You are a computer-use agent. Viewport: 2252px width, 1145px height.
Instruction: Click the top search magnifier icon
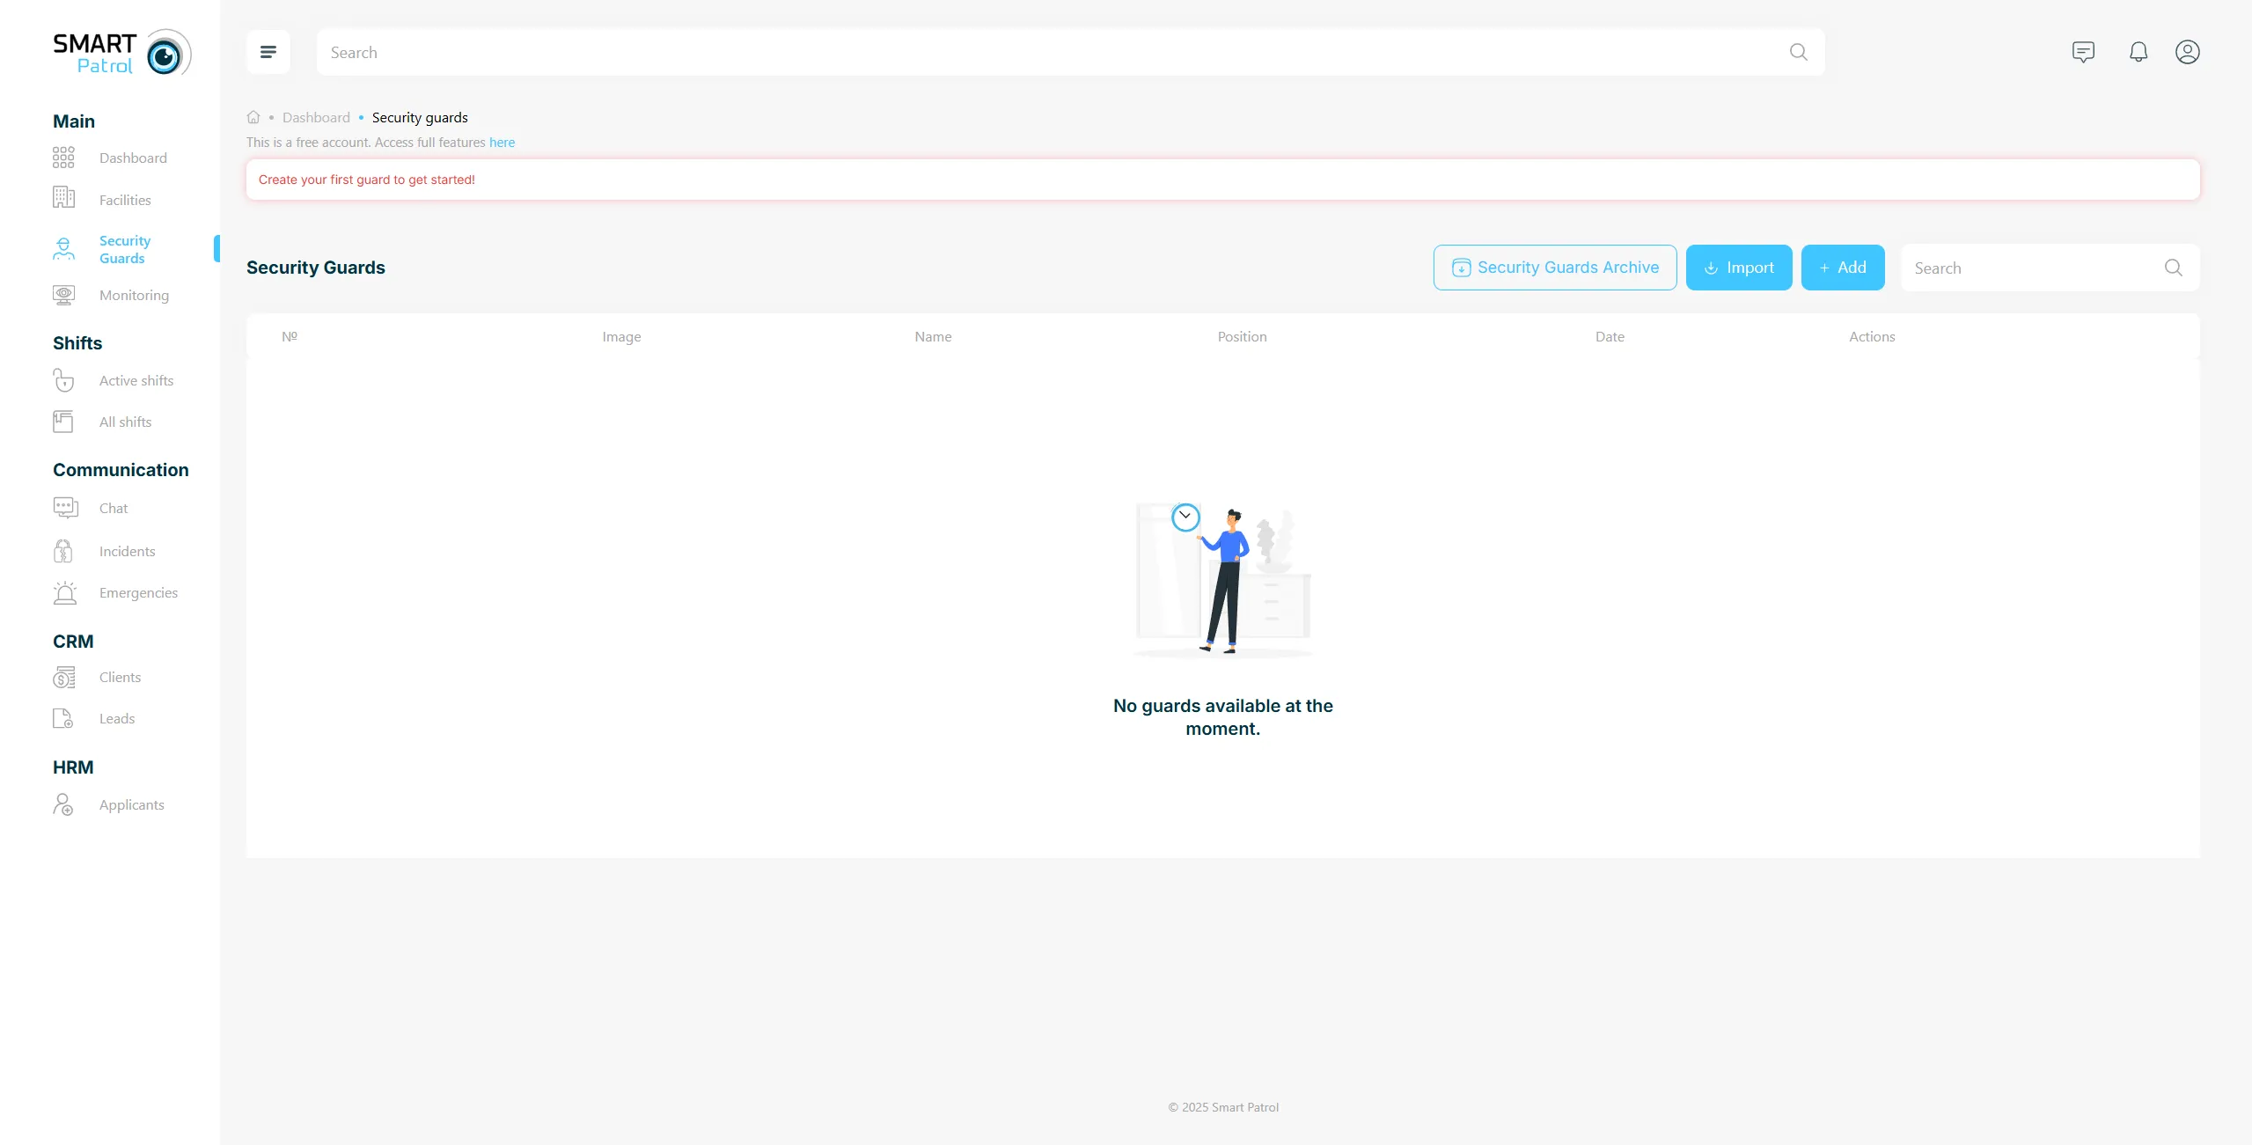1798,52
